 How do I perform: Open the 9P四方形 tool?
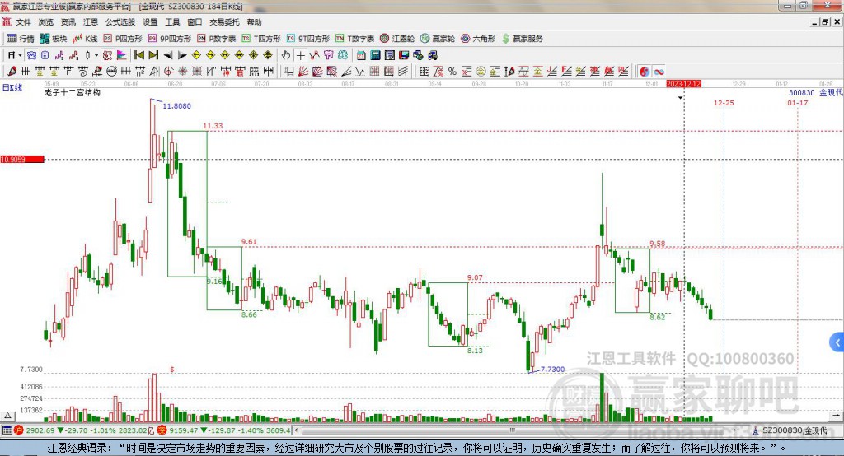coord(170,39)
